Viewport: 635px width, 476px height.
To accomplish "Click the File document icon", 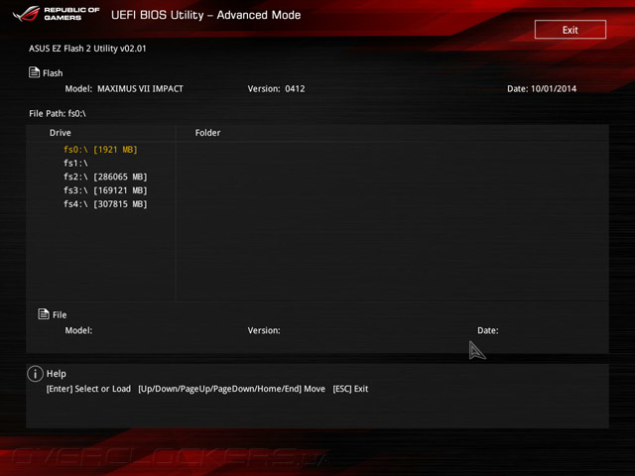I will pyautogui.click(x=44, y=313).
